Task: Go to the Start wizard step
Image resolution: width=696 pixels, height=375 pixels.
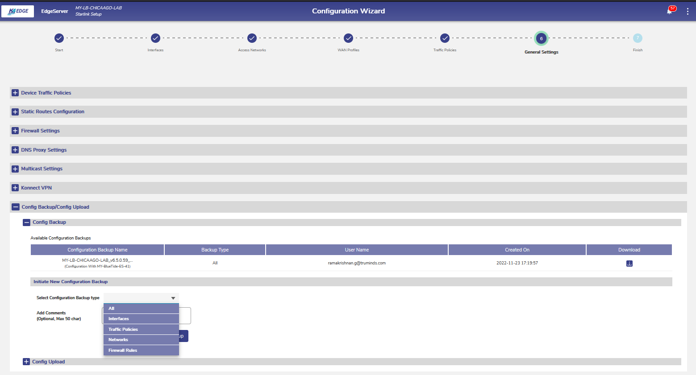Action: (59, 38)
